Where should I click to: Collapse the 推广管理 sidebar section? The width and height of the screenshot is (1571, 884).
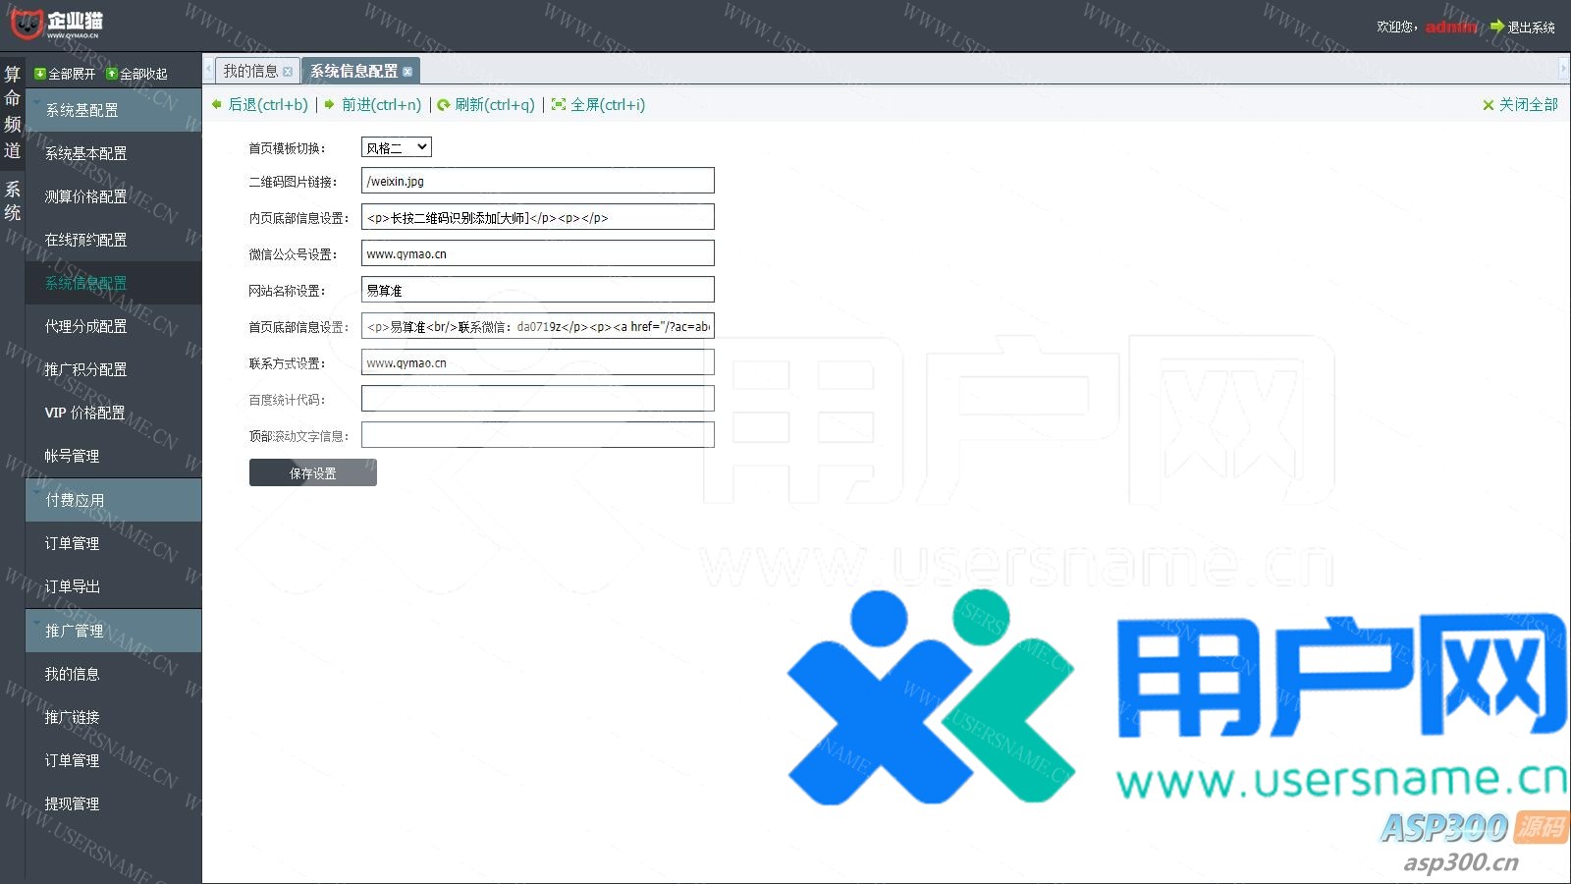pos(113,631)
